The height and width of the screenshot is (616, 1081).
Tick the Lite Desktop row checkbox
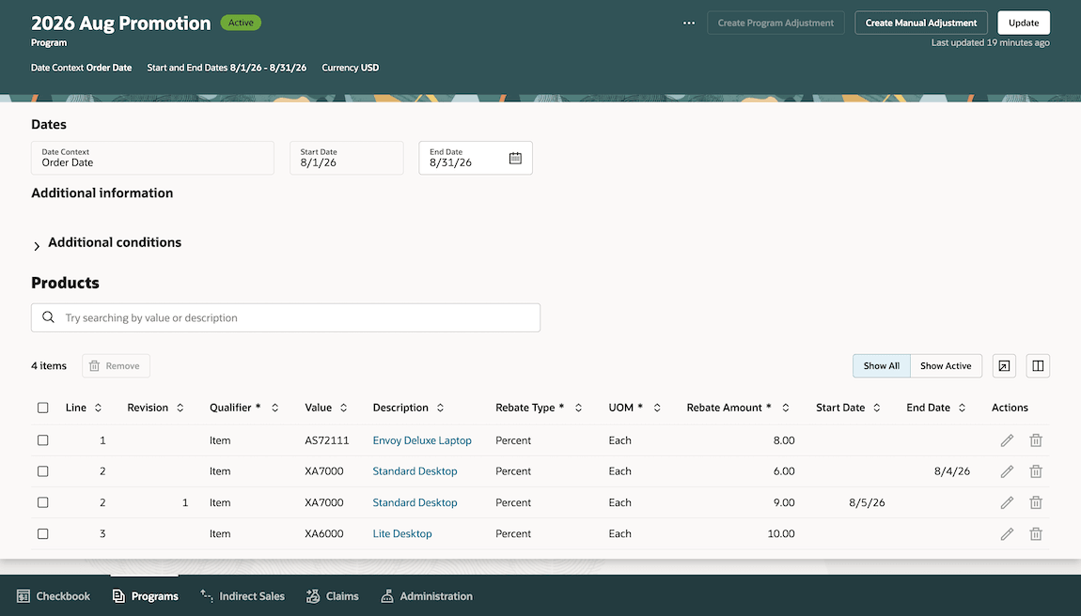click(x=42, y=533)
